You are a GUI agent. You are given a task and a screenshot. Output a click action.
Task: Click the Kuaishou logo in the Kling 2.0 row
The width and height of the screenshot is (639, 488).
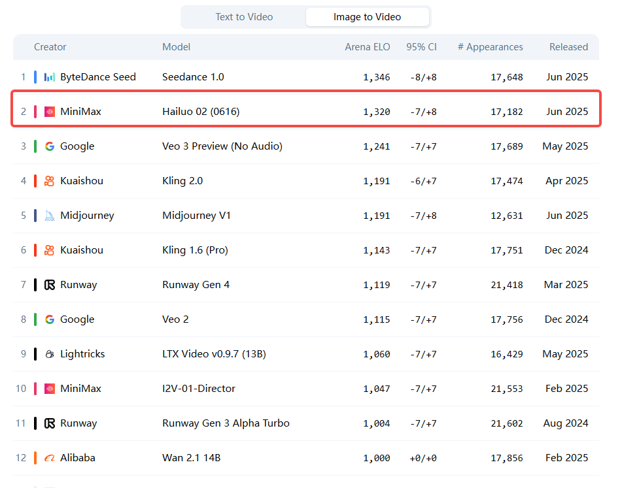[x=49, y=181]
